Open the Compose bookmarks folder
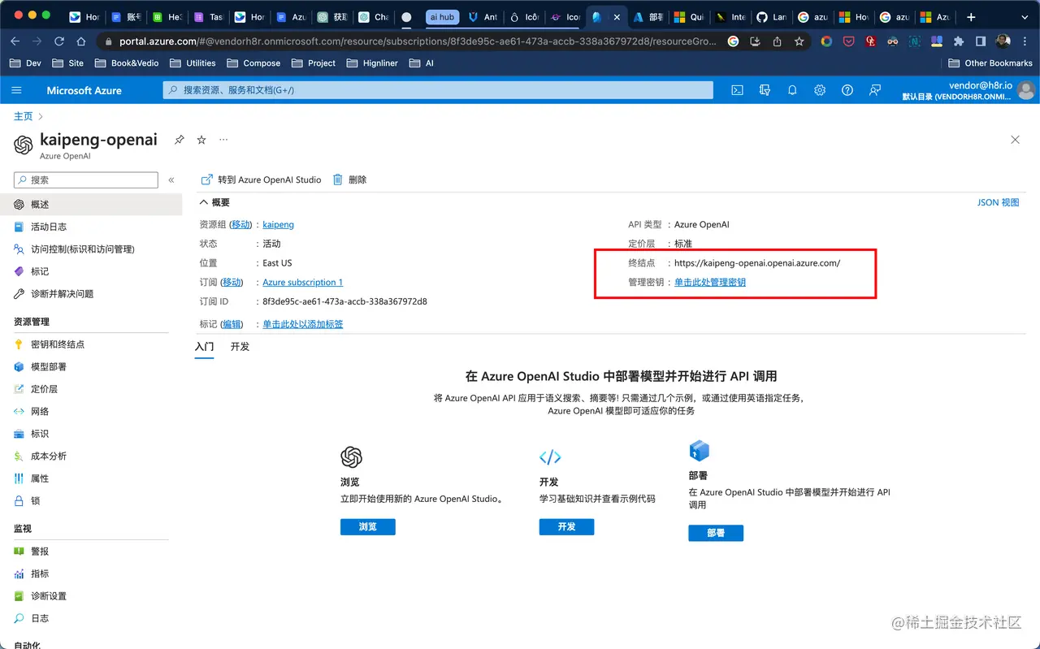 (x=252, y=63)
